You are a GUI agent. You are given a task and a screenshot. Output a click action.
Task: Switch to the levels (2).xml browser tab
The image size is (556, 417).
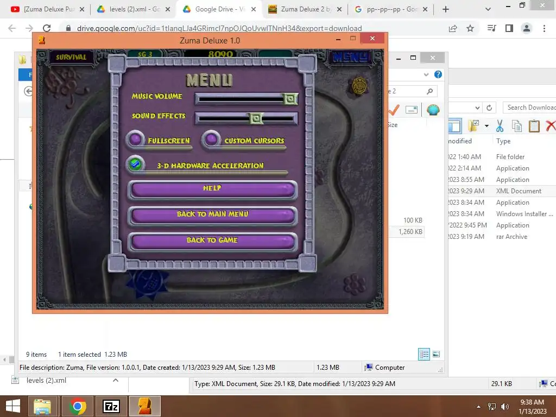click(x=134, y=9)
